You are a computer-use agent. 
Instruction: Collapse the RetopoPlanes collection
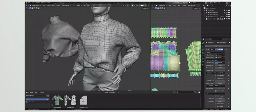click(x=206, y=12)
